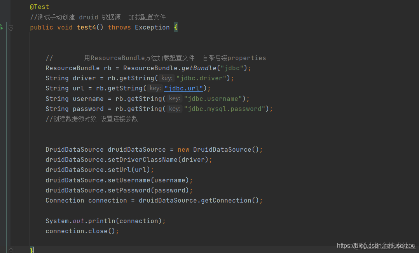Click the @Test annotation

(x=40, y=7)
